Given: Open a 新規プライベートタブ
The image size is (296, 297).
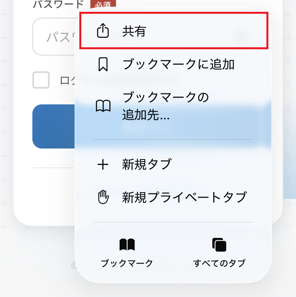Looking at the screenshot, I should [174, 197].
